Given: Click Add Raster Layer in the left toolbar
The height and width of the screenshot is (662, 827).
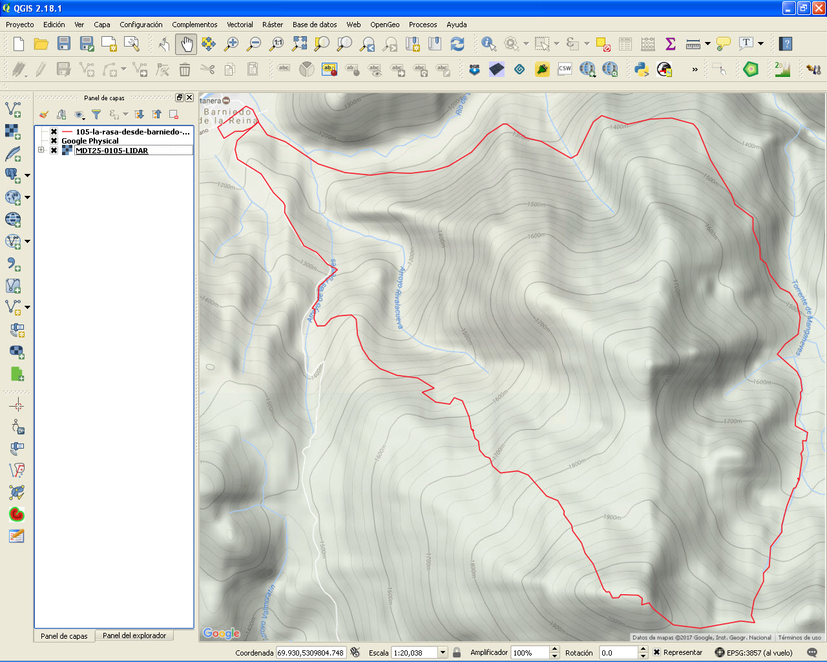Looking at the screenshot, I should tap(13, 131).
